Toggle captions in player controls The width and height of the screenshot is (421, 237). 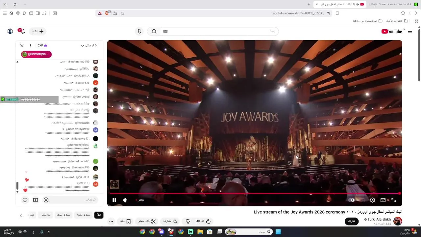click(362, 200)
